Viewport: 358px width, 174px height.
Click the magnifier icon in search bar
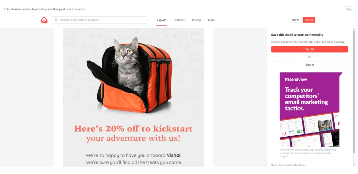[56, 20]
